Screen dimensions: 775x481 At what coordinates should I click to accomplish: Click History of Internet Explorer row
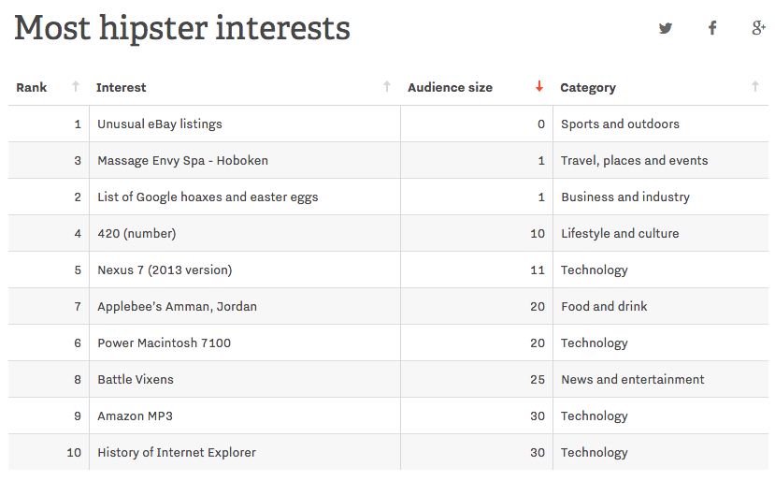pyautogui.click(x=388, y=452)
